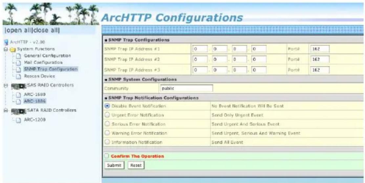Click third octet of Trap IP Address #2
This screenshot has width=365, height=183.
click(239, 60)
